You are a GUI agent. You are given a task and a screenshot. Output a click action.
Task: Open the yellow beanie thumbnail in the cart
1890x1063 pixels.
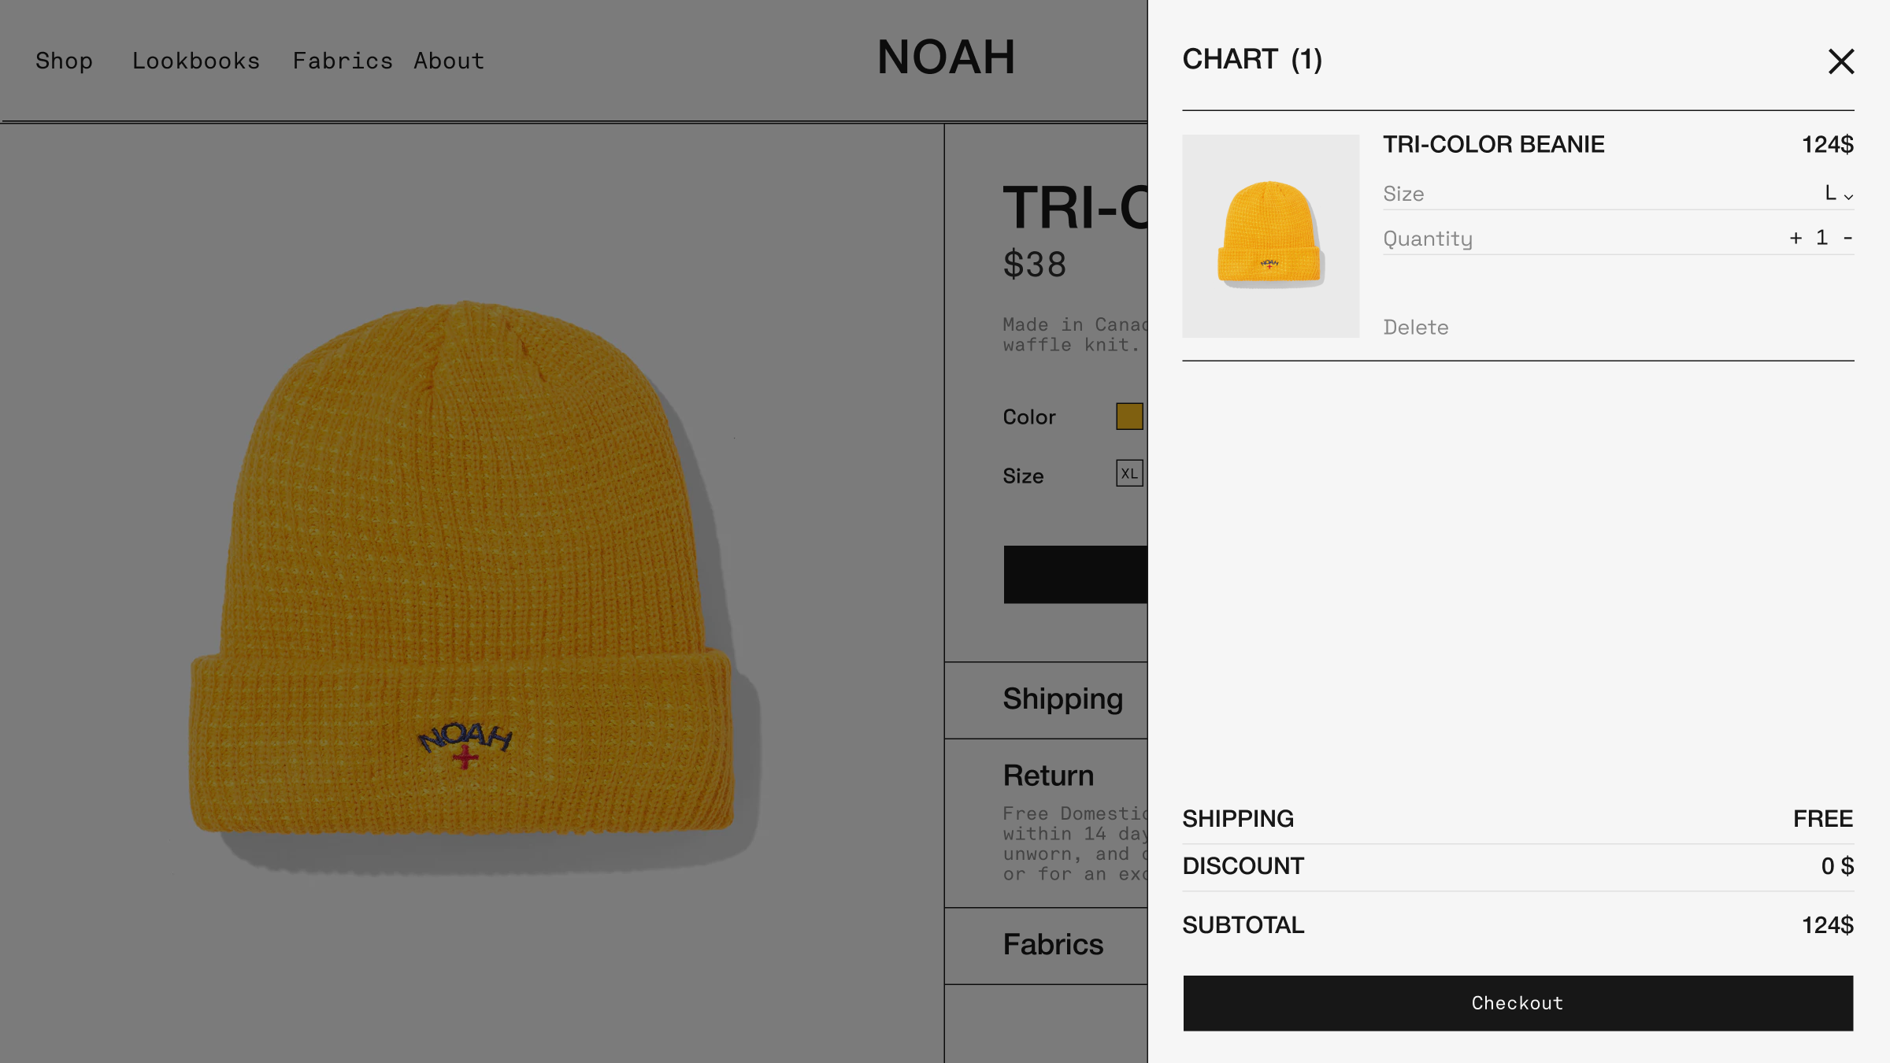1270,236
